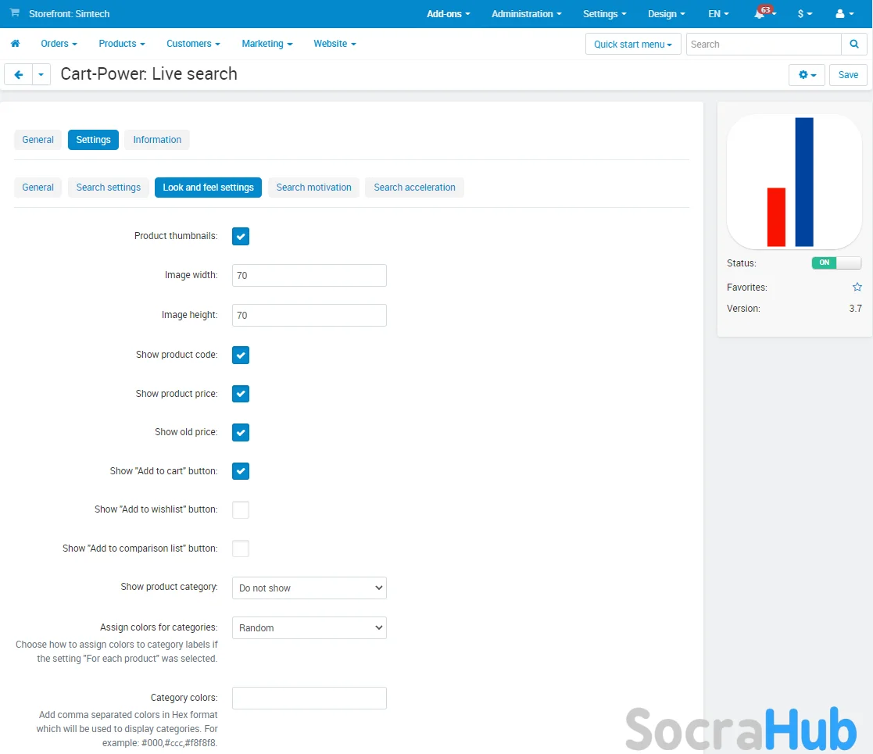
Task: Expand the Administration menu
Action: coord(526,14)
